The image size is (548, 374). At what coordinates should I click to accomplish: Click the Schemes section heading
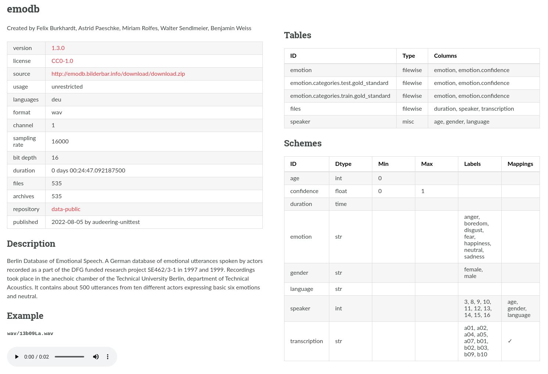[302, 143]
